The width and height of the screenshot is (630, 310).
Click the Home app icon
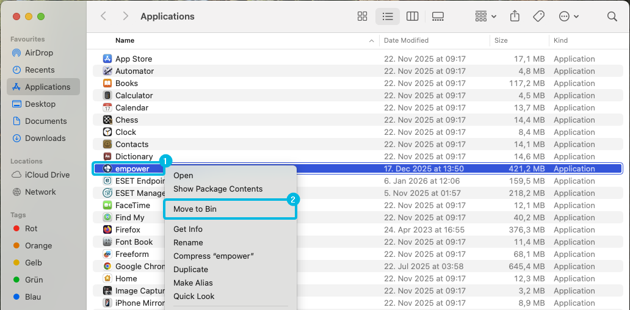(x=107, y=278)
